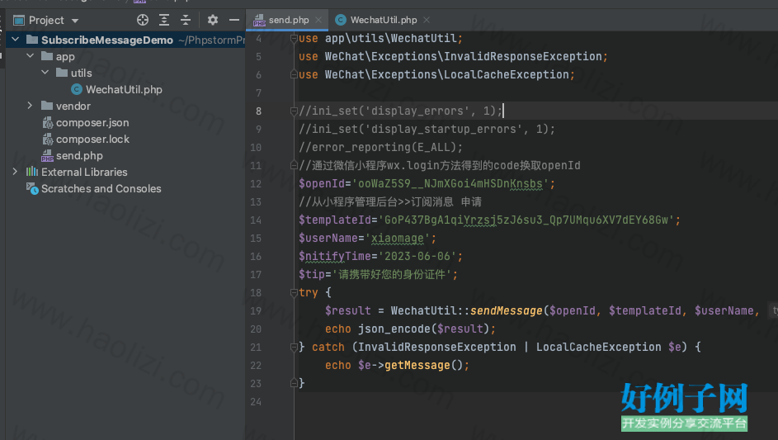Expand the vendor folder chevron
This screenshot has height=440, width=778.
[31, 106]
